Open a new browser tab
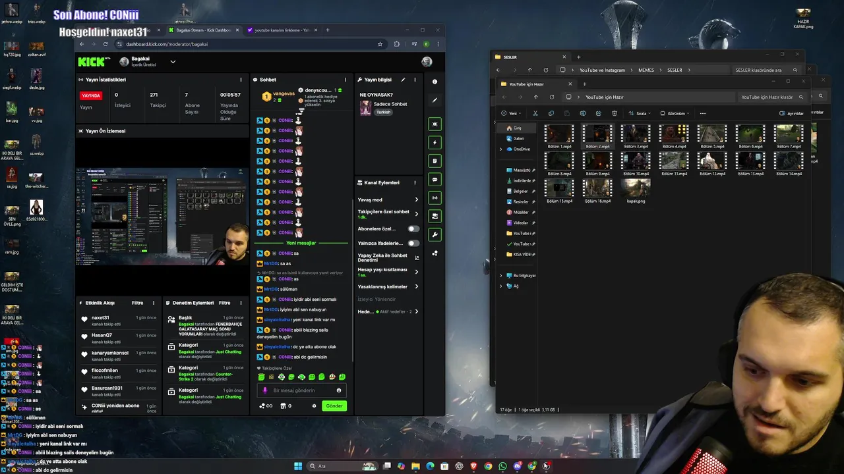 [x=328, y=30]
